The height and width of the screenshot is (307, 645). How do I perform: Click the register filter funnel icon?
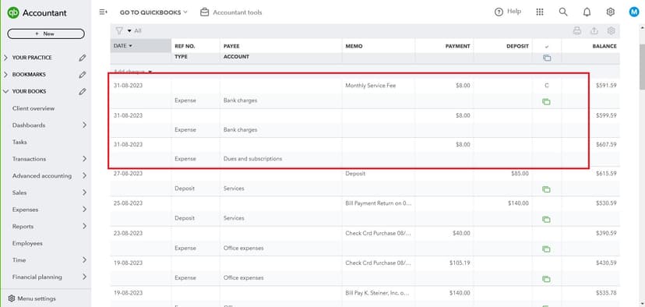119,30
